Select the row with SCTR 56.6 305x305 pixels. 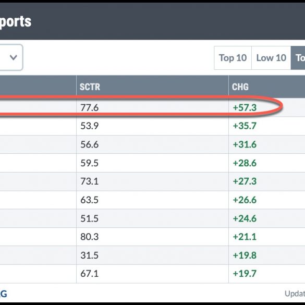click(152, 144)
